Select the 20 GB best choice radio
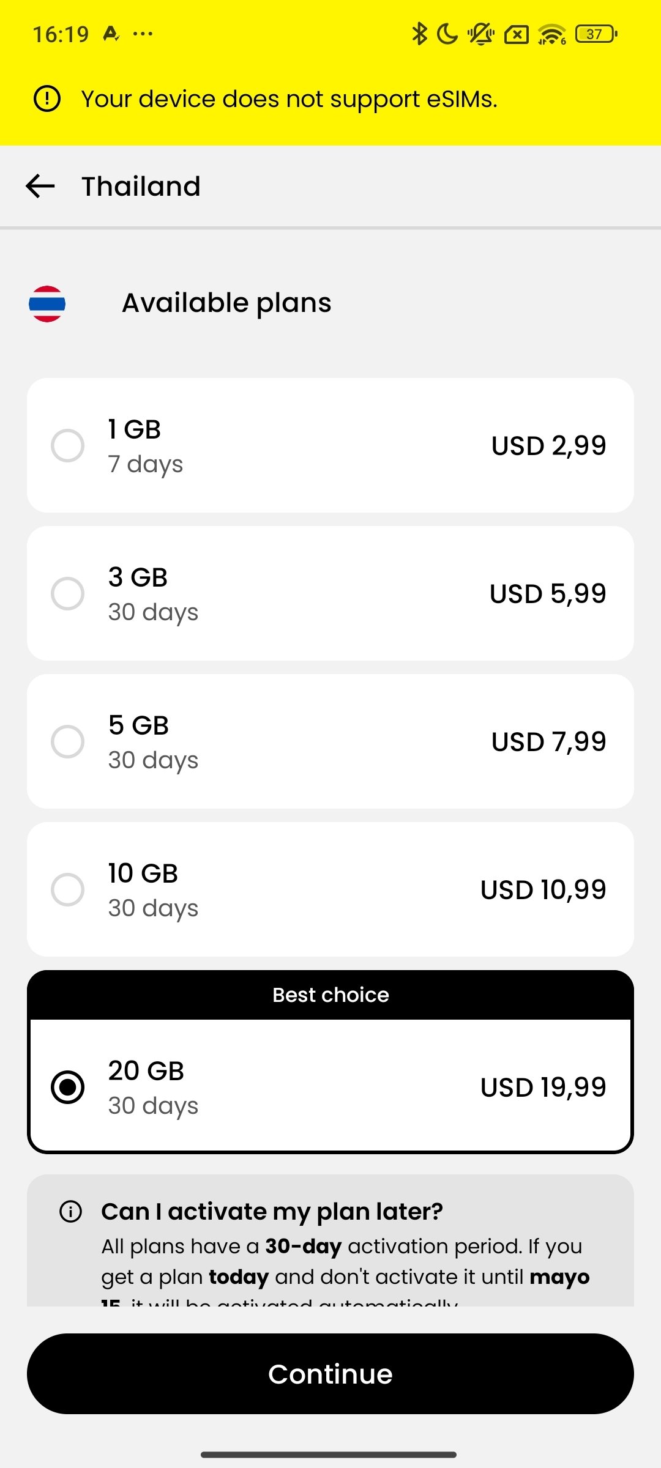 67,1087
